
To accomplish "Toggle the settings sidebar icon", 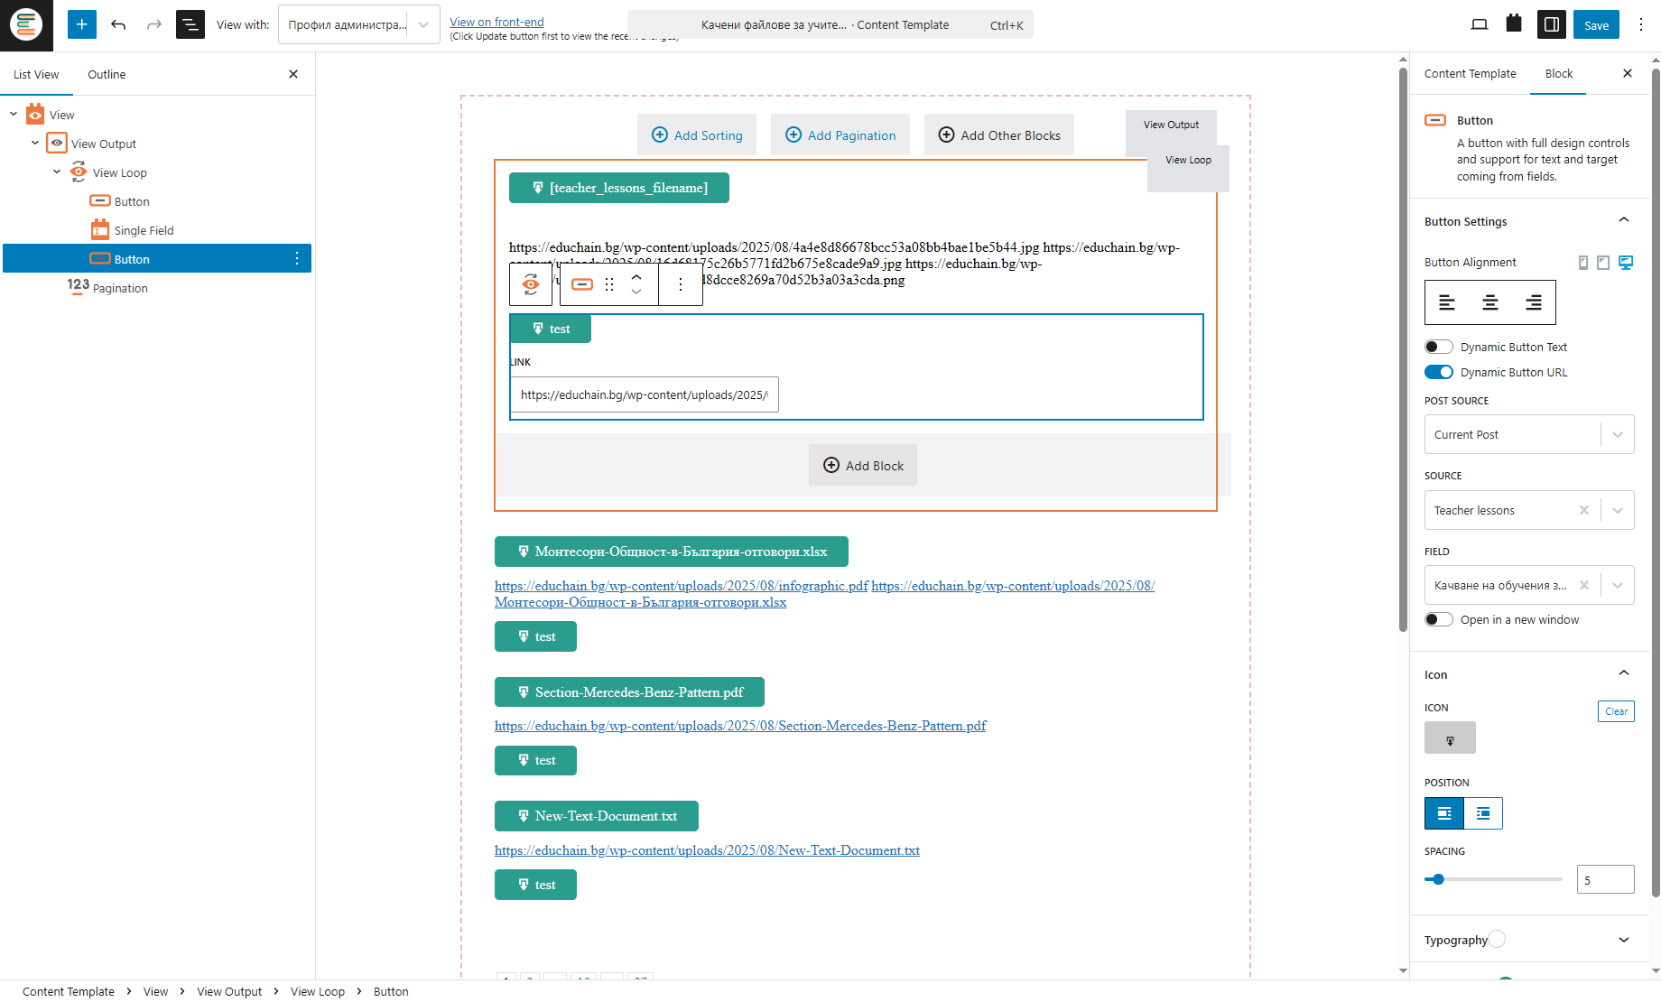I will 1551,24.
